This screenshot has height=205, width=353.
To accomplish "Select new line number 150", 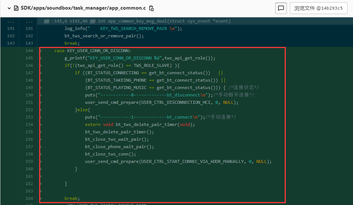I will [29, 95].
